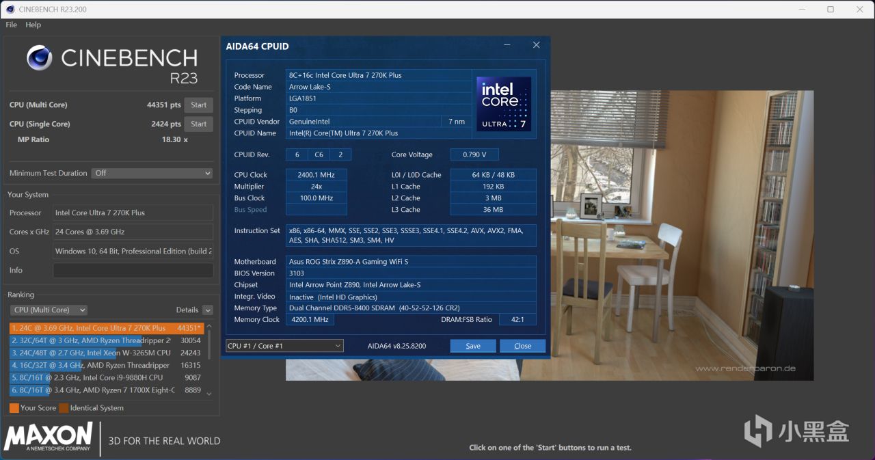Click the Memory Clock 4200.1 MHz value
Viewport: 875px width, 460px height.
pyautogui.click(x=310, y=320)
